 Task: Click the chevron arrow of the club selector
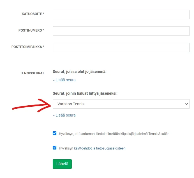point(187,104)
